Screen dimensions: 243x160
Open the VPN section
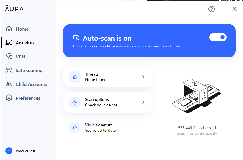[20, 57]
